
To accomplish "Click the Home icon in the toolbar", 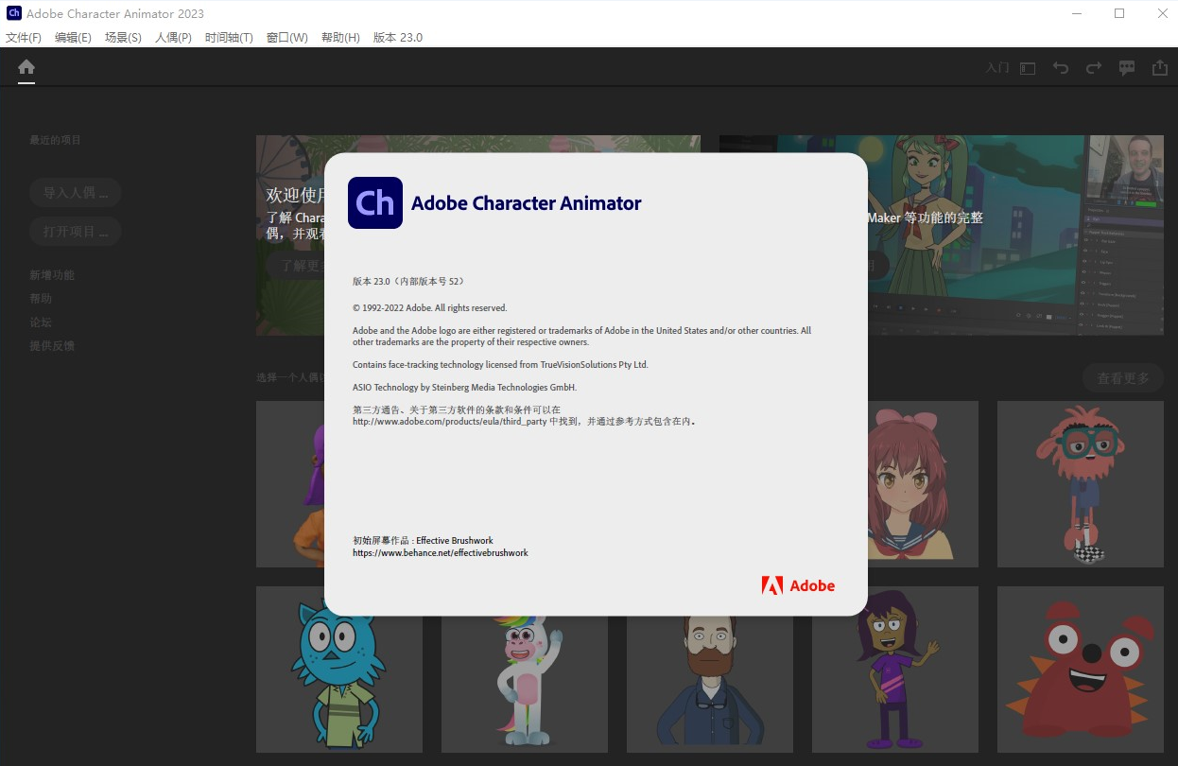I will tap(26, 67).
